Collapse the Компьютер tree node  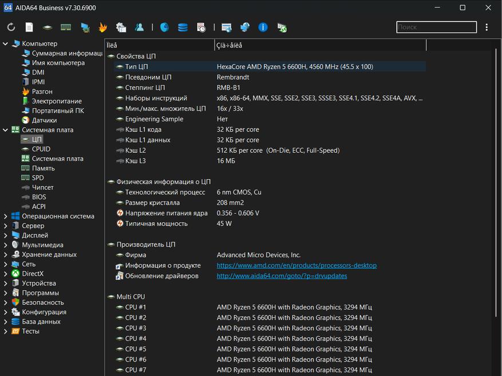6,43
